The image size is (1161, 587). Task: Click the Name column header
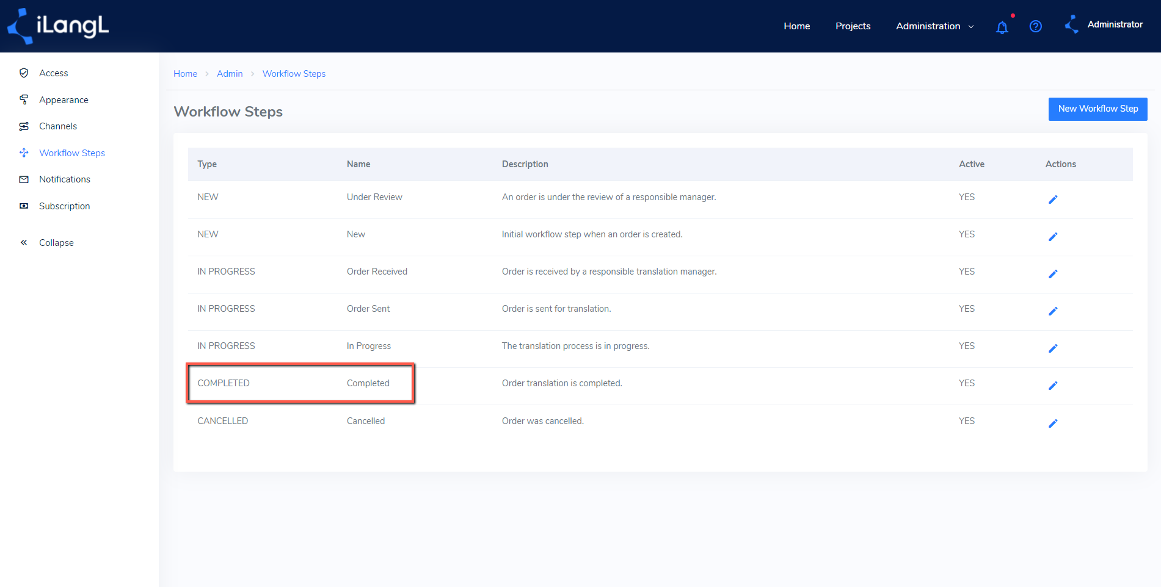coord(358,164)
